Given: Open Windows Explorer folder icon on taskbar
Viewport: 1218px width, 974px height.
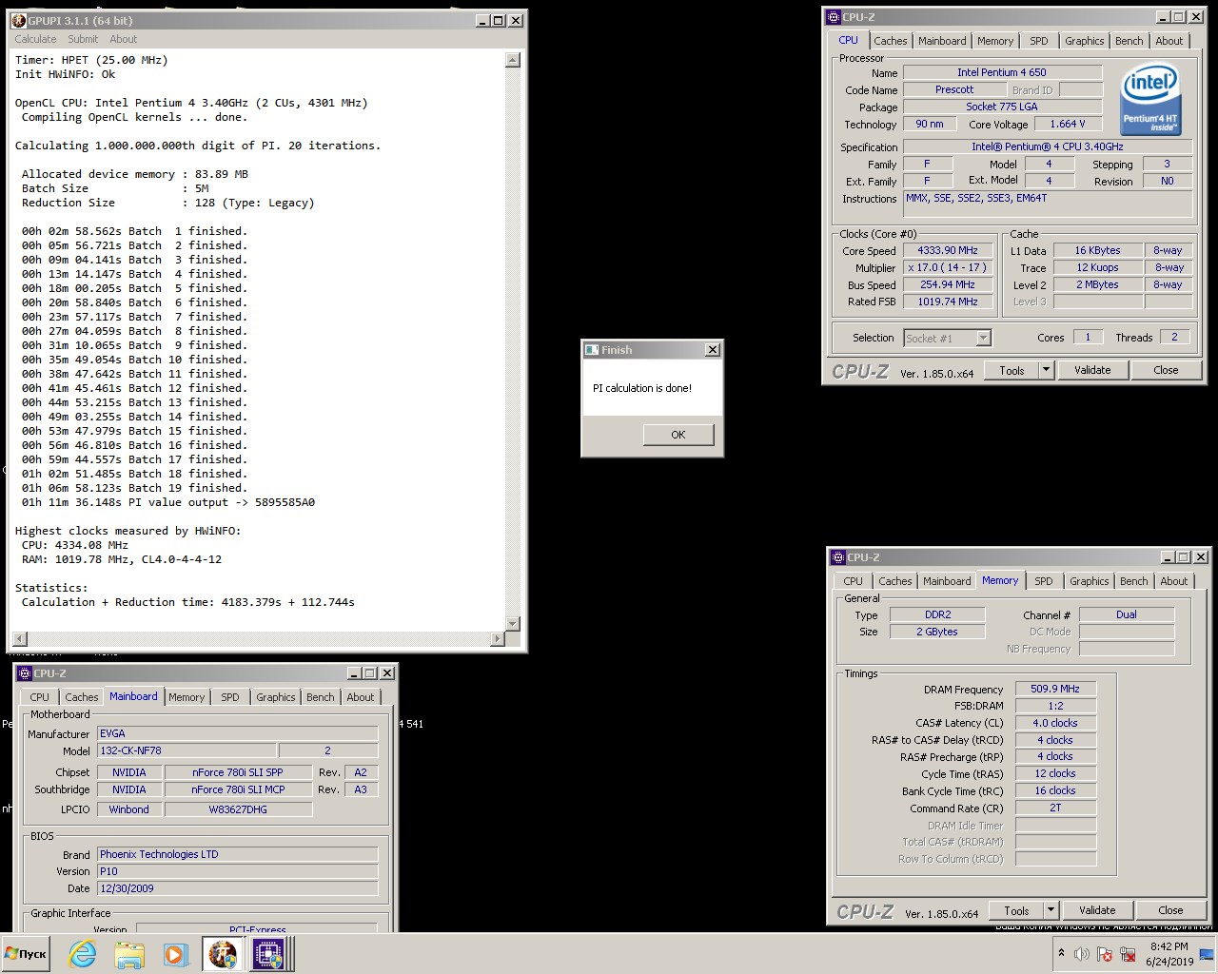Looking at the screenshot, I should (x=129, y=954).
